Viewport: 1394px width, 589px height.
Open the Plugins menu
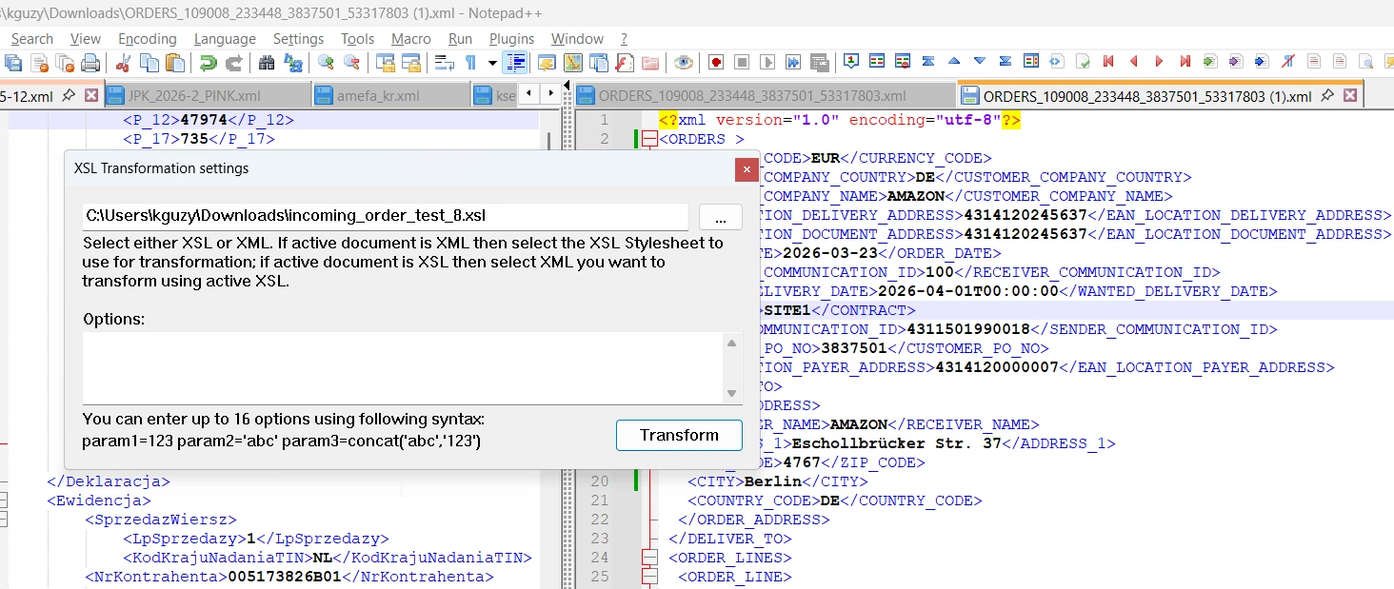511,39
